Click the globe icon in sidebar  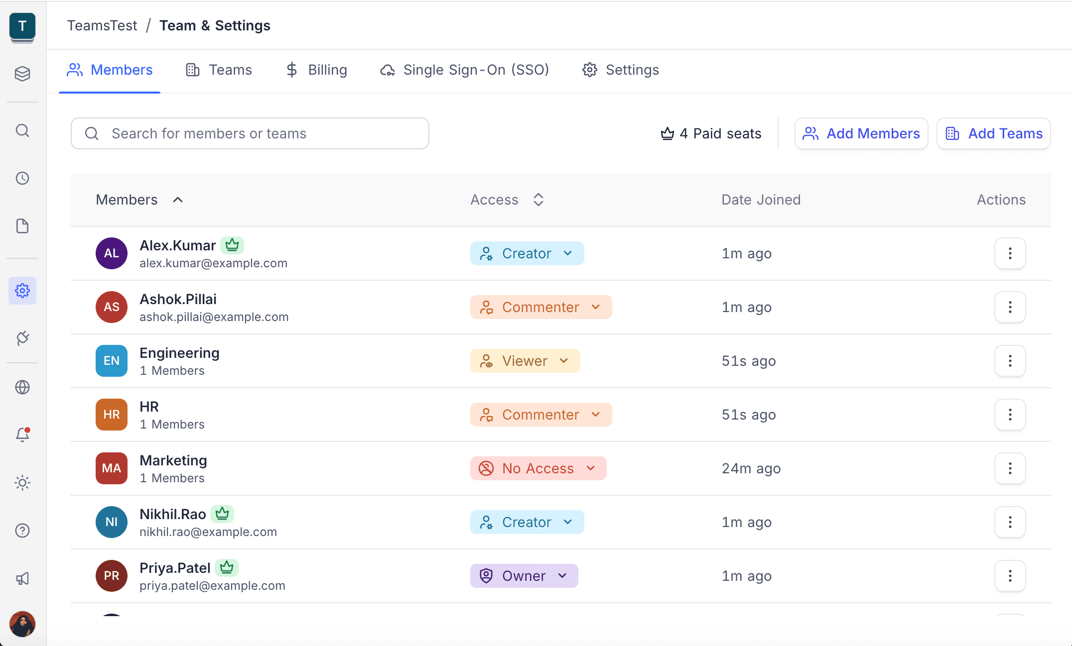pyautogui.click(x=22, y=387)
